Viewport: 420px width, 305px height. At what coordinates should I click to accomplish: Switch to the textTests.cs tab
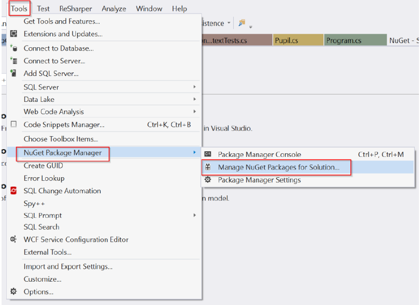click(237, 40)
